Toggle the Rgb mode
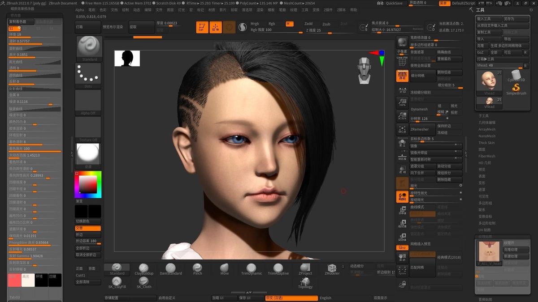 click(x=272, y=24)
